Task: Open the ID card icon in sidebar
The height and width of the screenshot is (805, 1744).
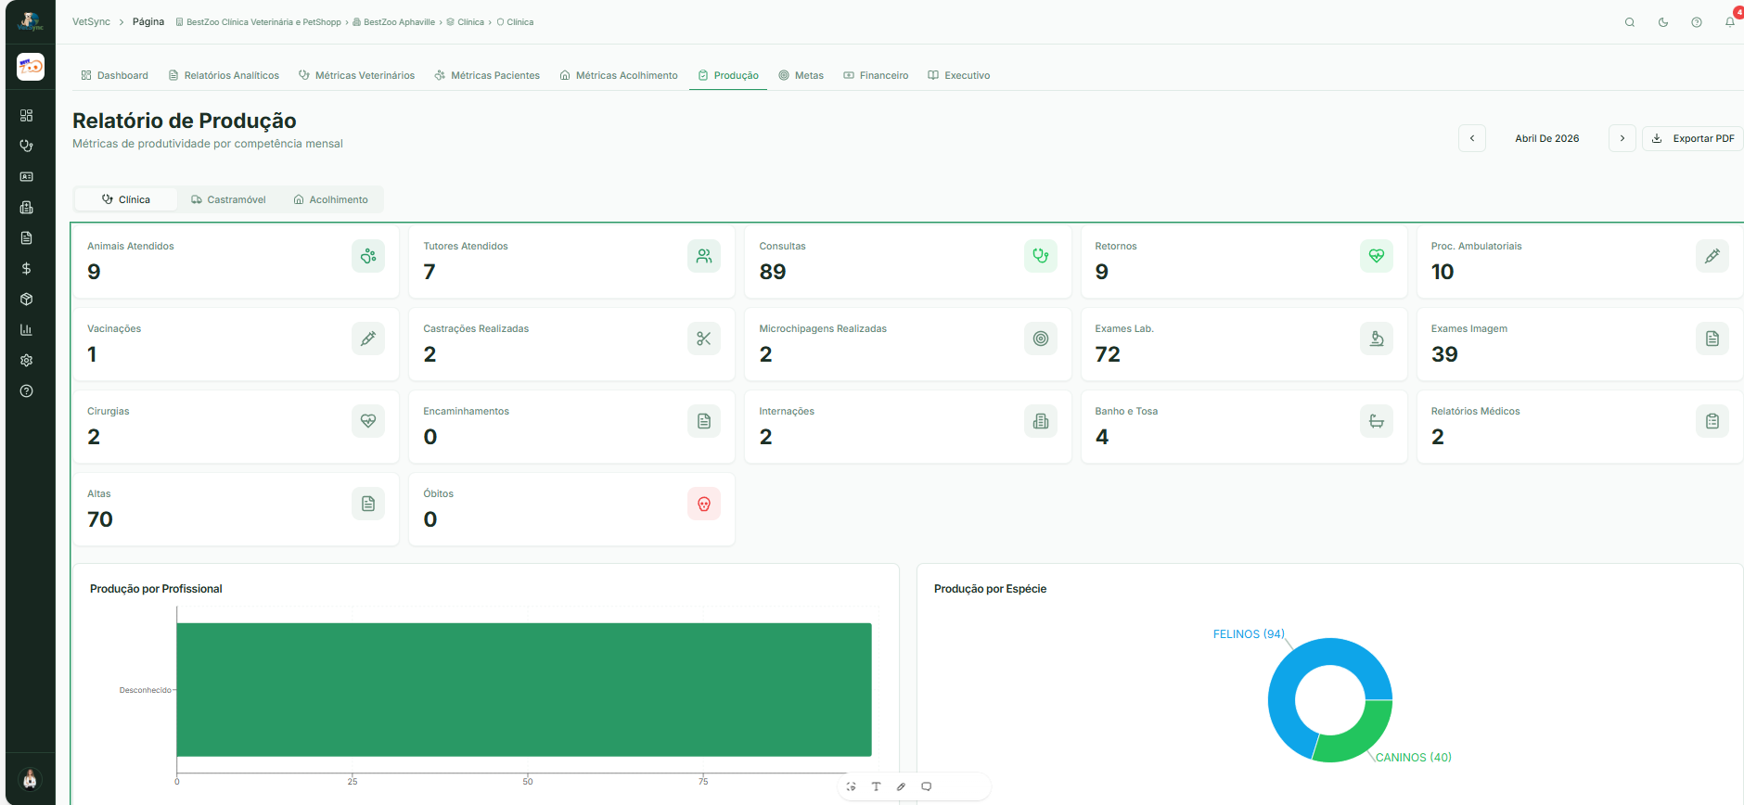Action: (27, 176)
